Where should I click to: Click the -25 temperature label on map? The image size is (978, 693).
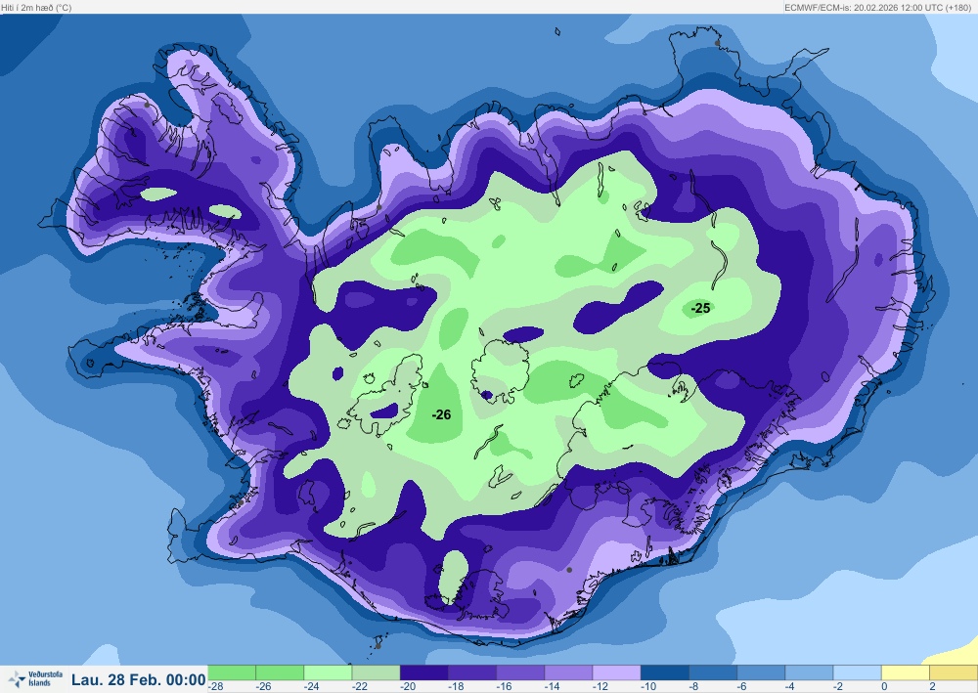[x=700, y=308]
